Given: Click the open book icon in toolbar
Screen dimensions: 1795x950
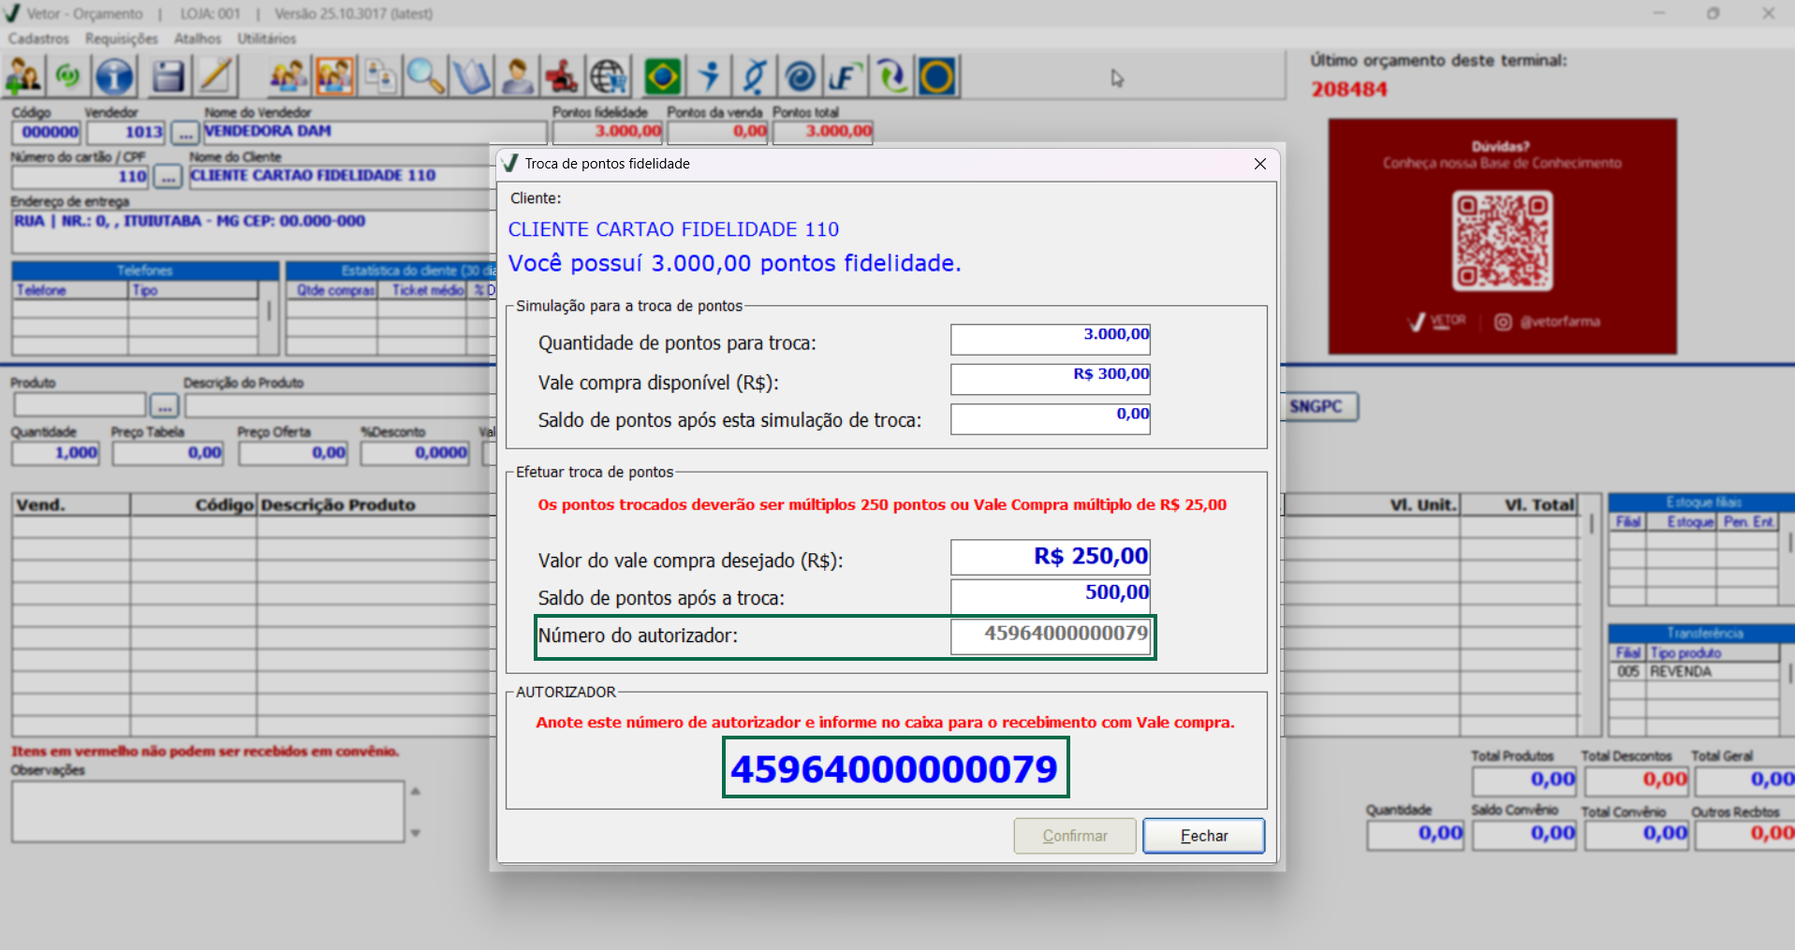Looking at the screenshot, I should click(x=471, y=77).
